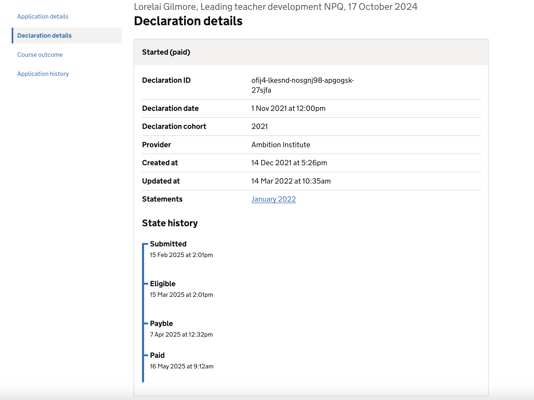Viewport: 534px width, 400px height.
Task: Select the Declaration ID value
Action: pyautogui.click(x=303, y=85)
